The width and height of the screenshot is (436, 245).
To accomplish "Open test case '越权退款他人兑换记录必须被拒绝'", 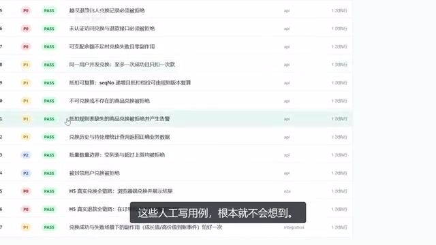I will [x=107, y=11].
